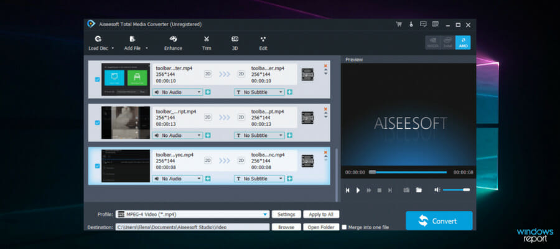Stop the preview playback
This screenshot has width=560, height=249.
coord(380,190)
